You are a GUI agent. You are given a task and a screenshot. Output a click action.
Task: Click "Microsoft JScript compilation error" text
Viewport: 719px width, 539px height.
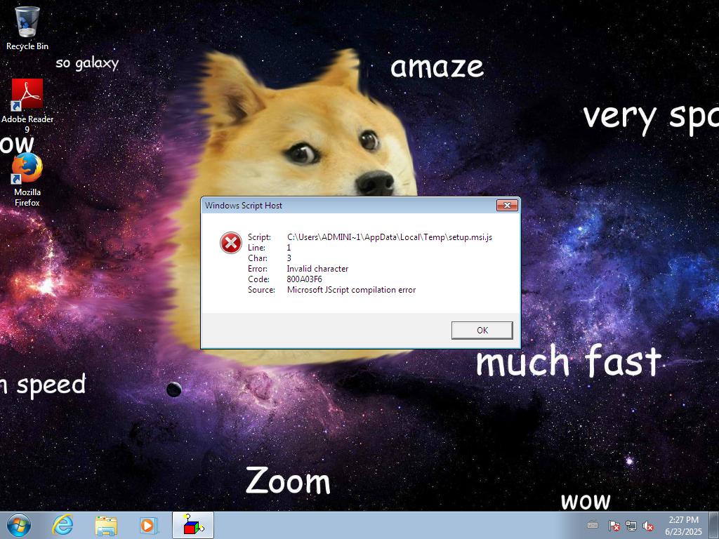tap(351, 290)
